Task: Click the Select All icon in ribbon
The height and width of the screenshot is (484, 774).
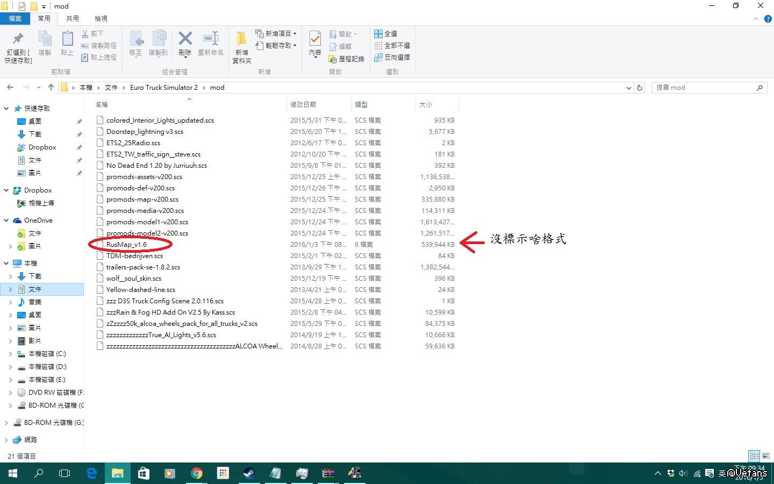Action: click(x=378, y=33)
